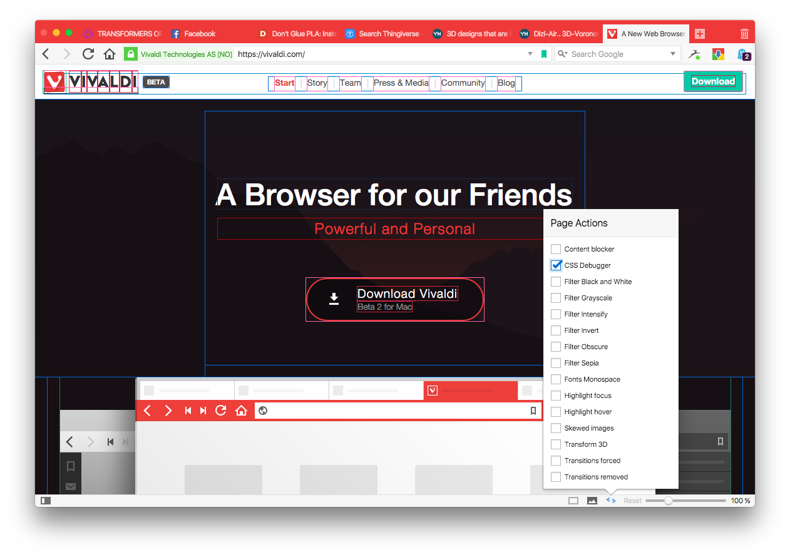The width and height of the screenshot is (790, 557).
Task: Enable Filter Black and White
Action: pyautogui.click(x=556, y=282)
